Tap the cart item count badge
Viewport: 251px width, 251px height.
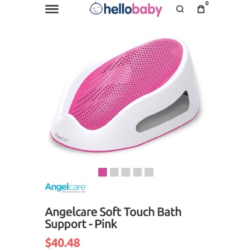[x=207, y=3]
